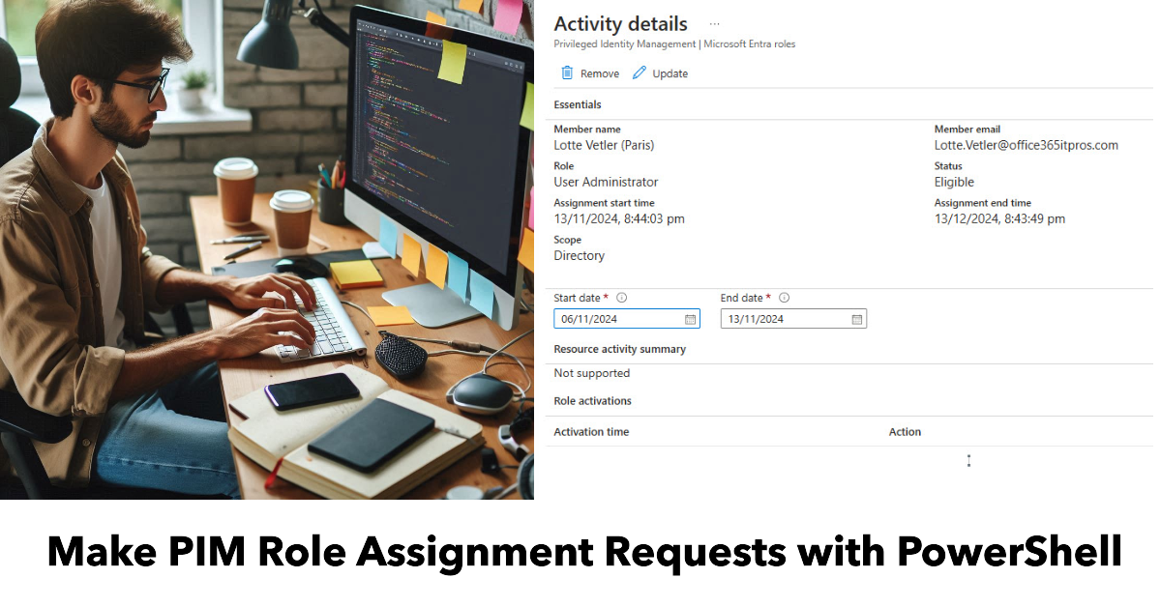Click the photo of the man typing

pos(266,249)
